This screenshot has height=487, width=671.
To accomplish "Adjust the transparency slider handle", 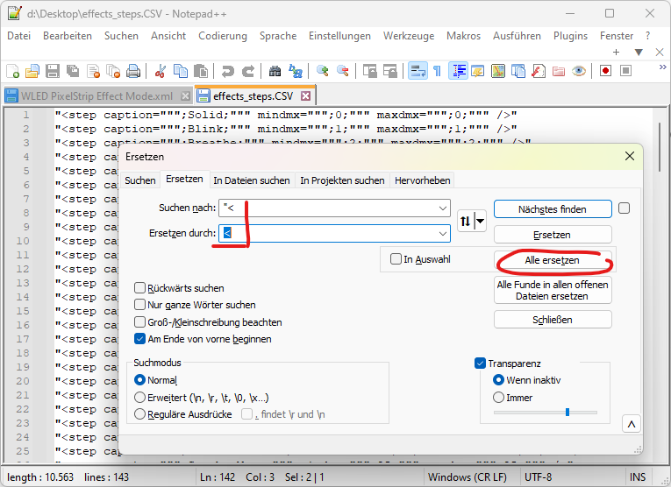I will 567,413.
